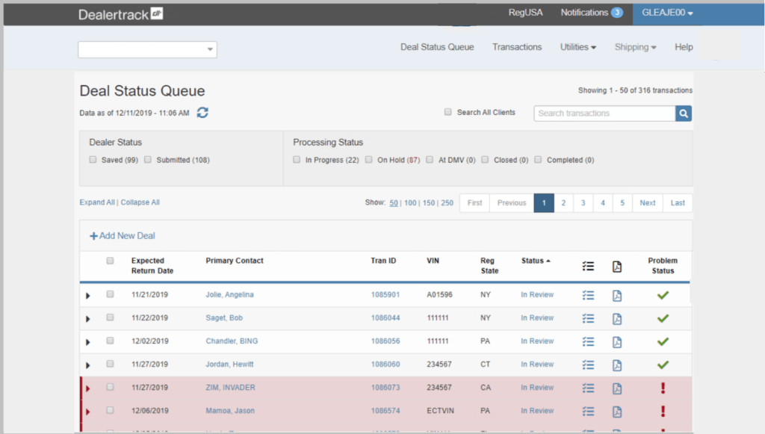Click the Search transactions input field
The height and width of the screenshot is (434, 765).
604,113
